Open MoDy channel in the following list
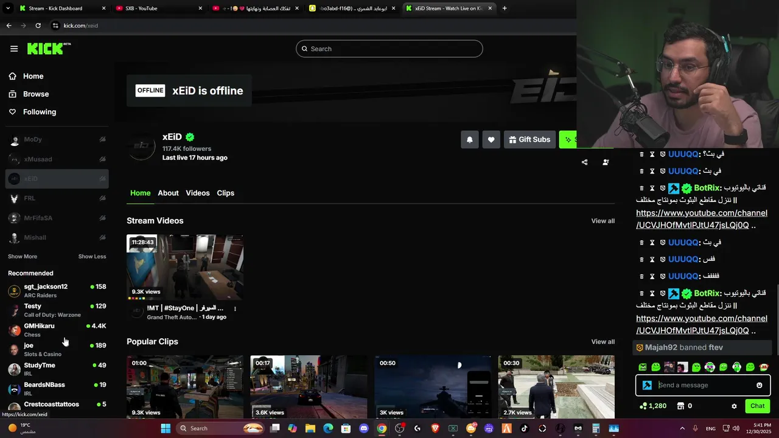 [x=57, y=139]
